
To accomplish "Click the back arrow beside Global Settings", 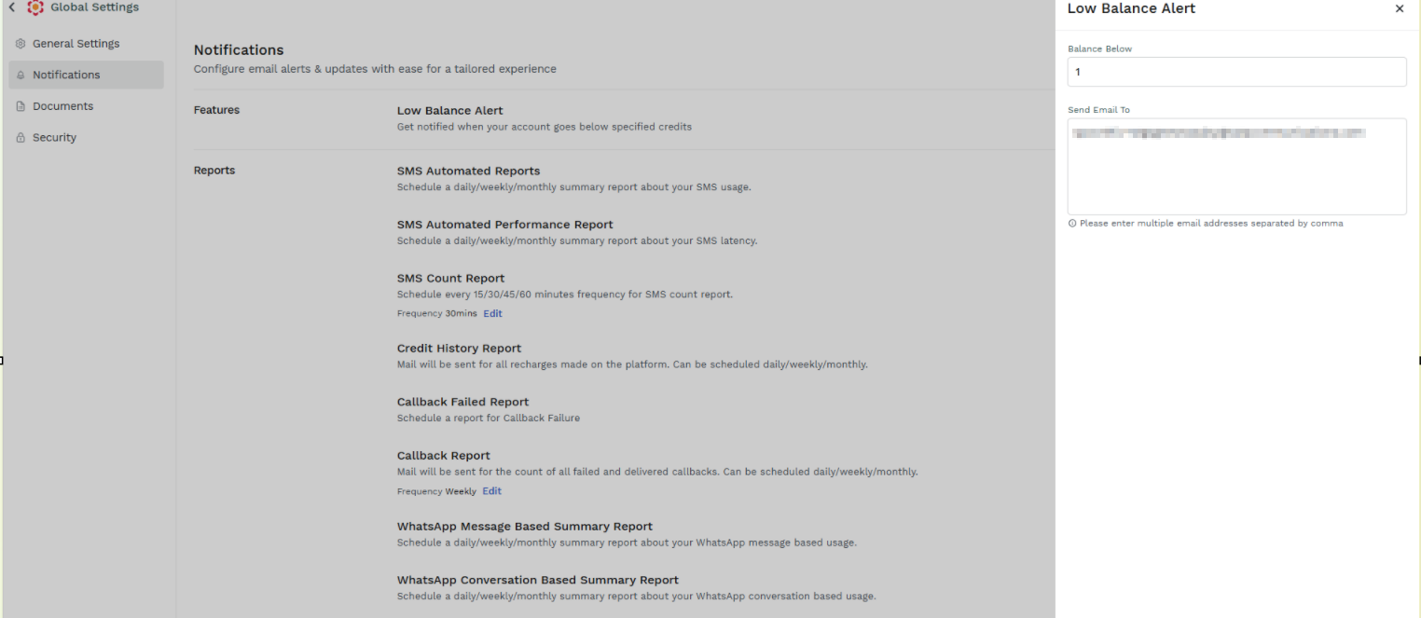I will pyautogui.click(x=12, y=7).
